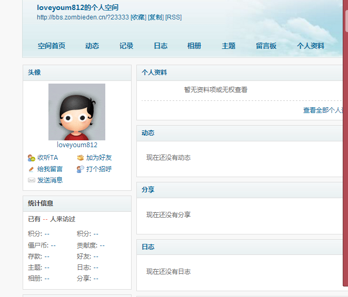Click 给我留言 link text
The image size is (348, 297).
(x=50, y=169)
